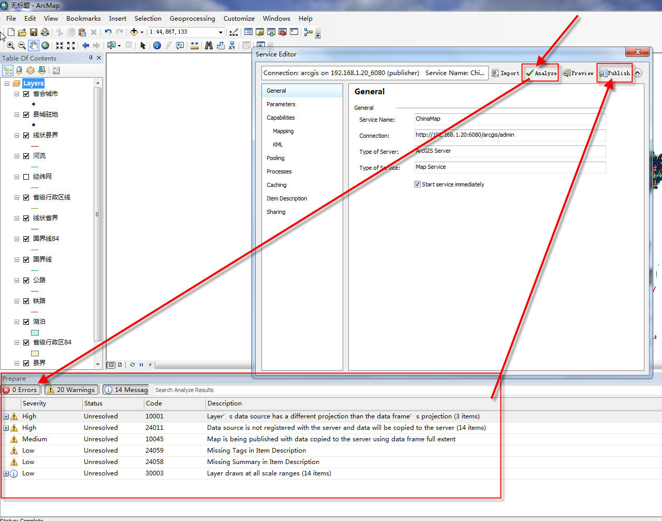Activate the Identify tool

[x=157, y=46]
